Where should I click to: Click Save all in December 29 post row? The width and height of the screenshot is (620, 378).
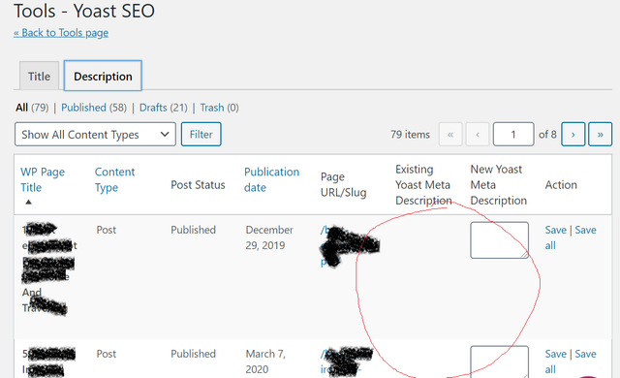[571, 237]
